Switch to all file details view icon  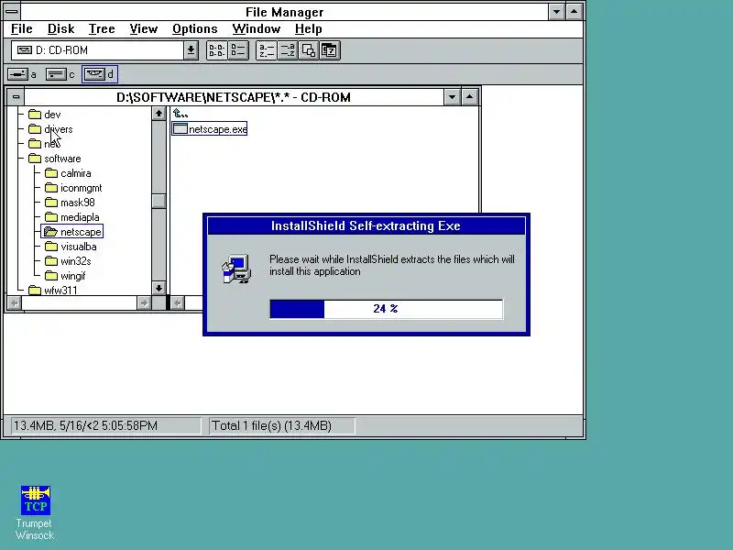(x=238, y=50)
